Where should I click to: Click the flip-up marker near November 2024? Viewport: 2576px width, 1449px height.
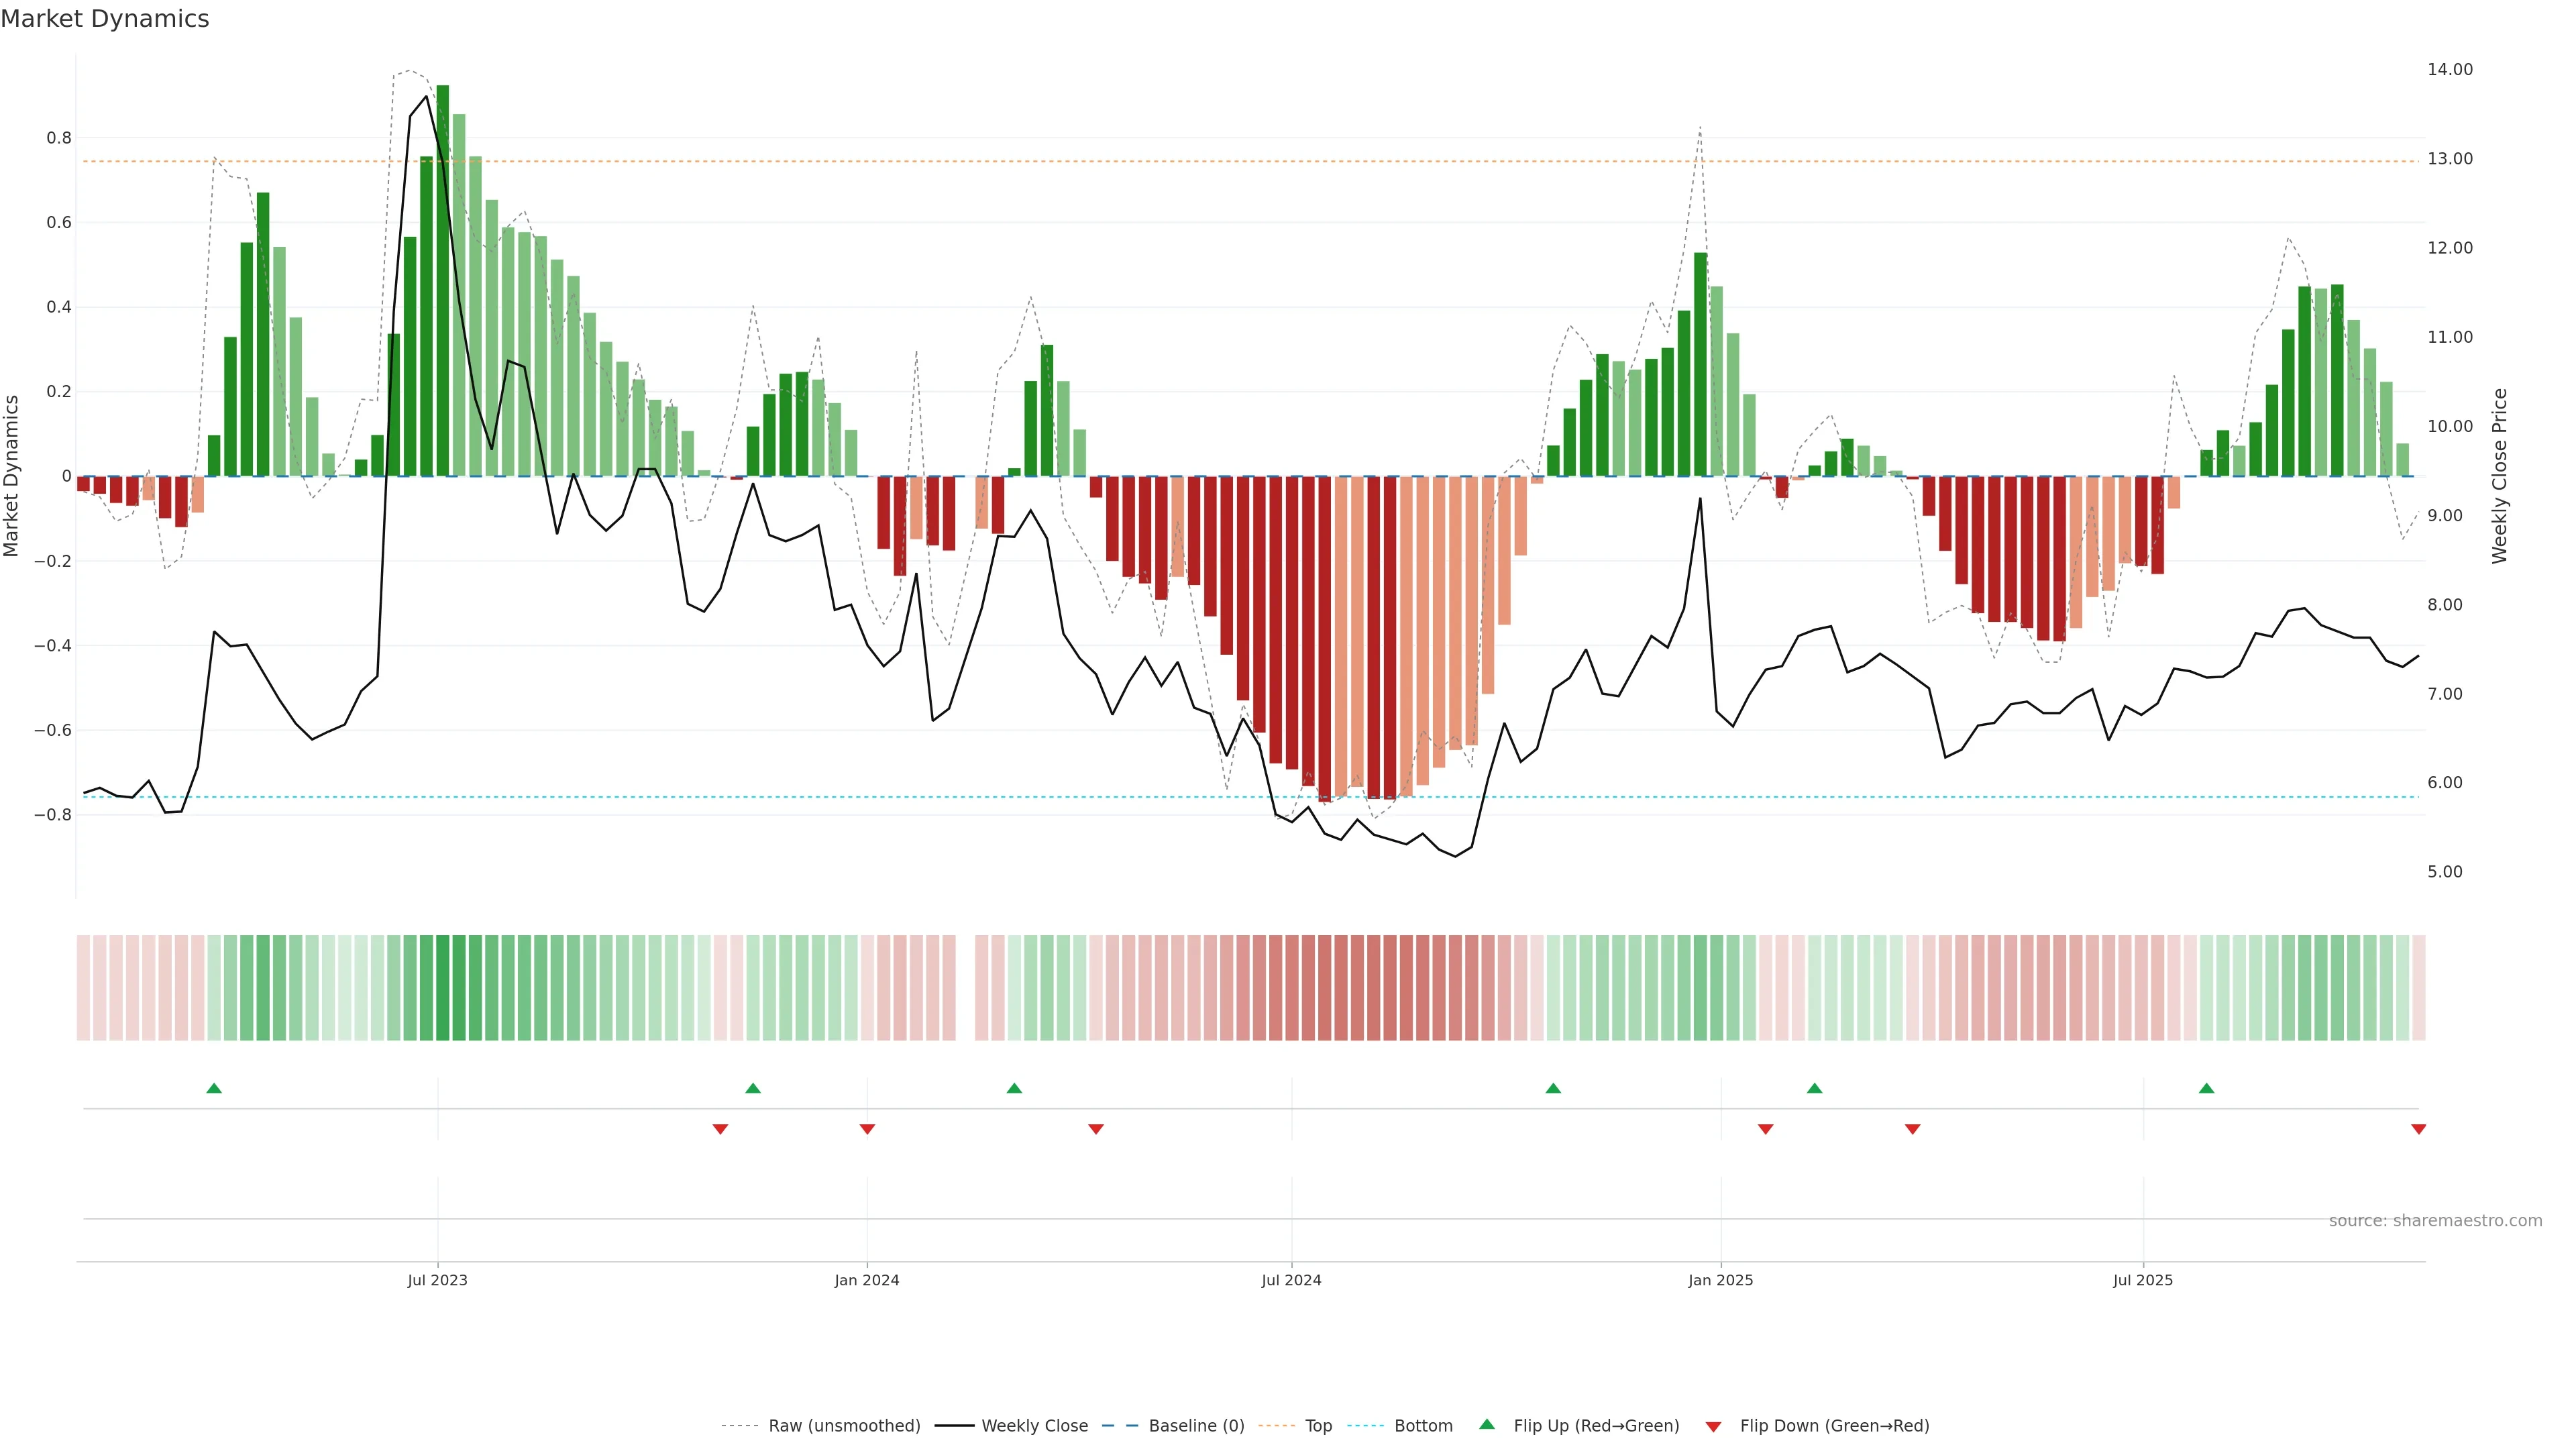pos(1553,1088)
